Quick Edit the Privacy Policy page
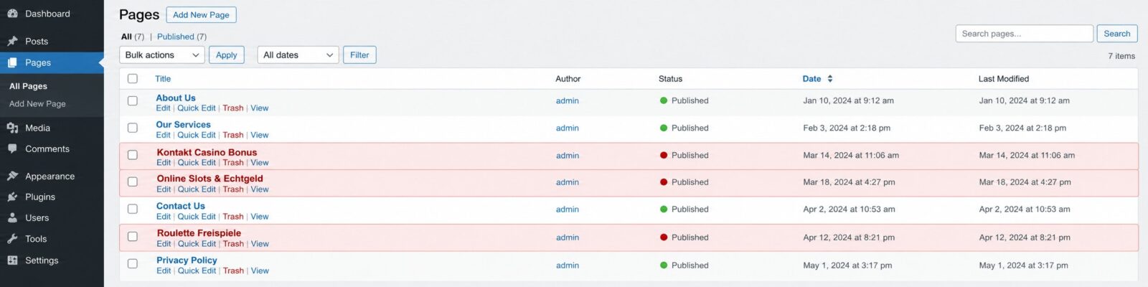The image size is (1148, 287). tap(197, 271)
